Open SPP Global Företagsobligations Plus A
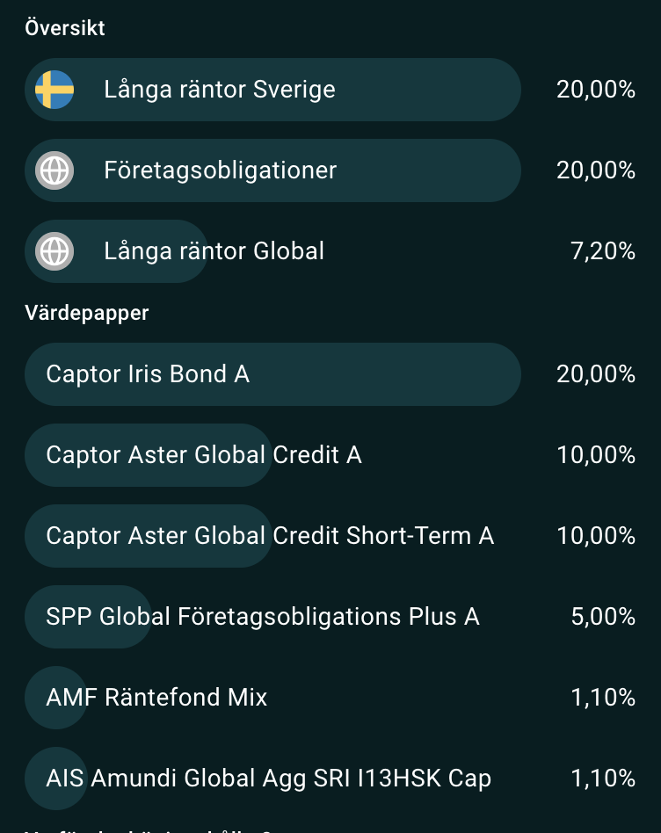This screenshot has height=833, width=661. click(x=330, y=617)
